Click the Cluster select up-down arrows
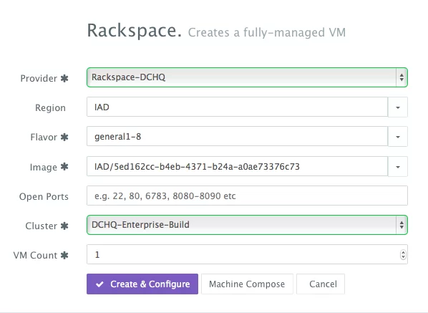428x313 pixels. coord(402,225)
